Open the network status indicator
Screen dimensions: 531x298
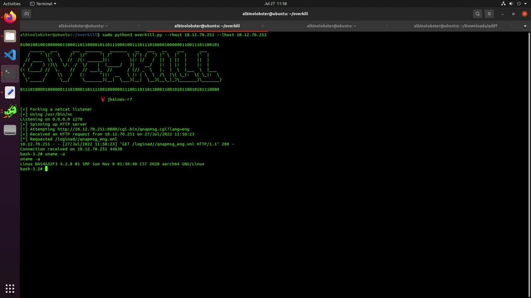[504, 3]
